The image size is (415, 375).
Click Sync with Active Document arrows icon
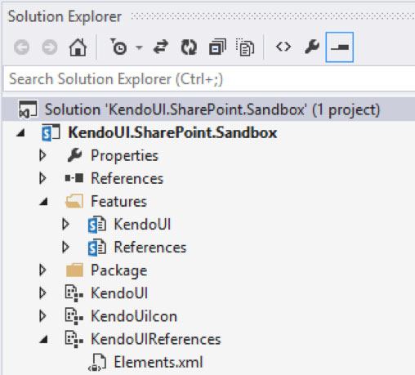(x=161, y=47)
